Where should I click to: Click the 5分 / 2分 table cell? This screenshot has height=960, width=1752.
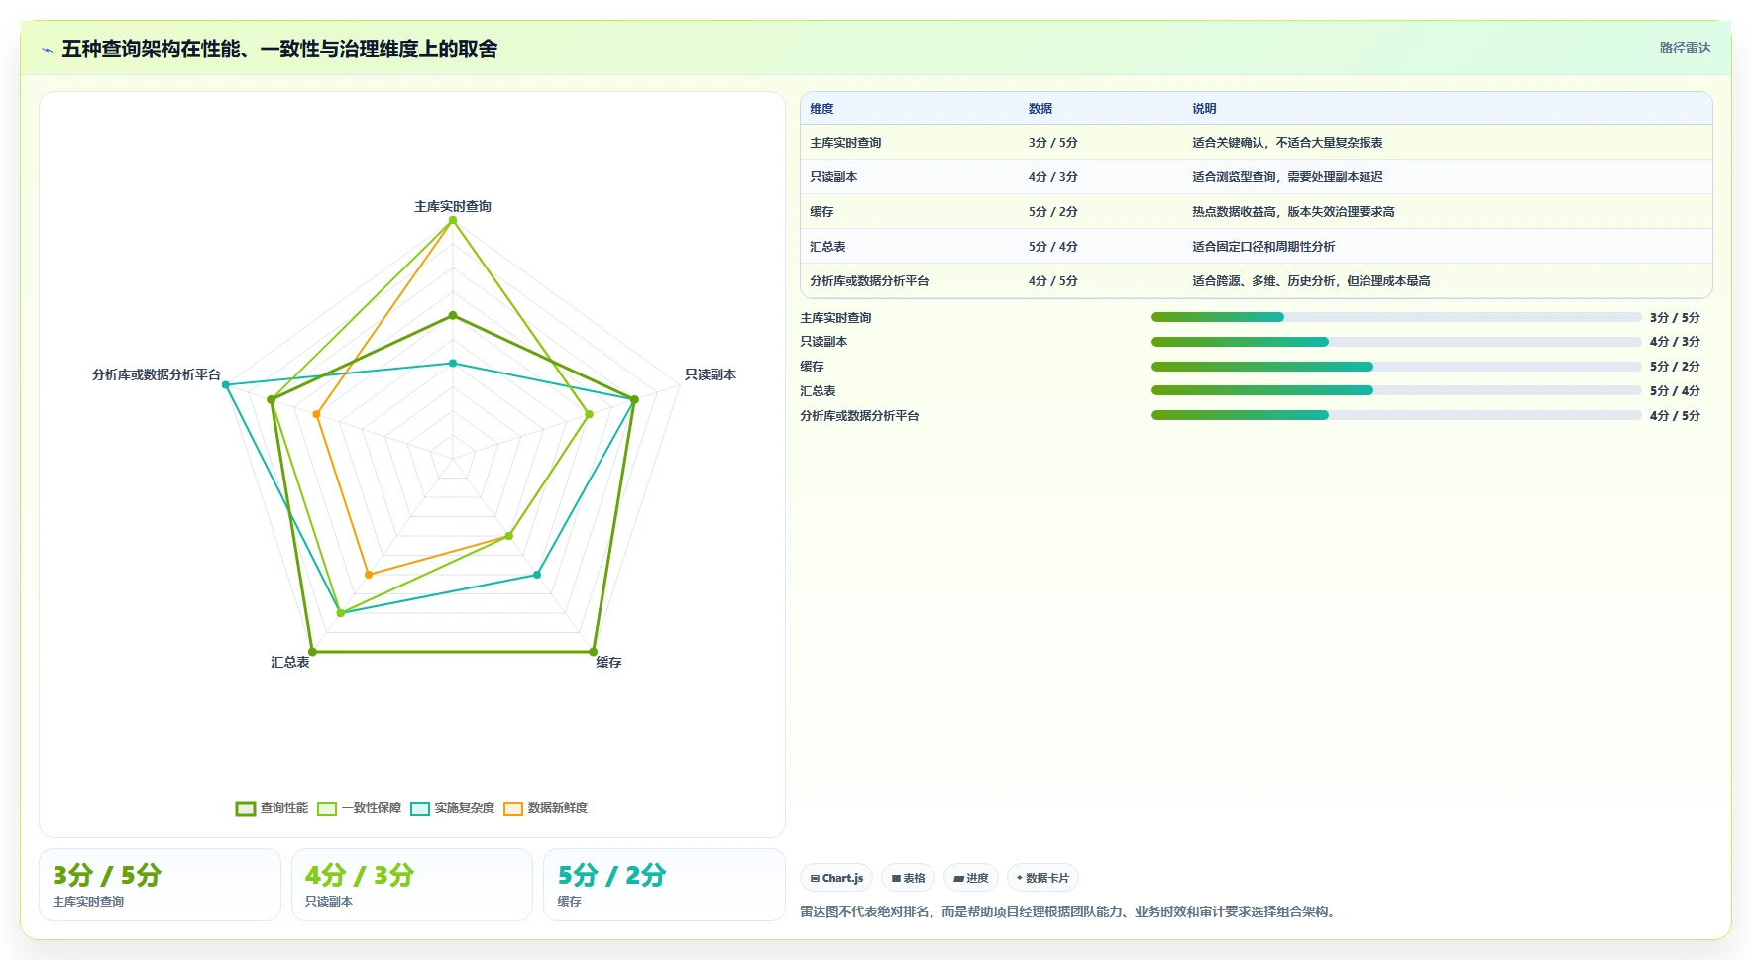click(x=1052, y=212)
